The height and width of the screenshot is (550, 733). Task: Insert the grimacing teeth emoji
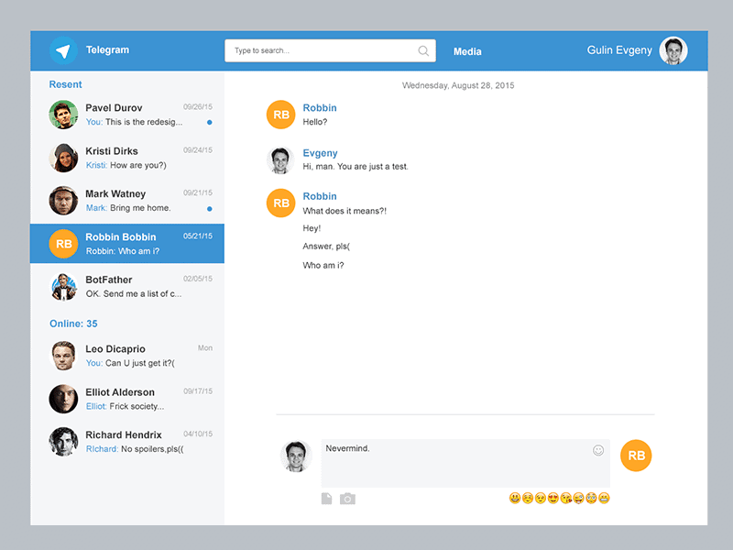click(x=604, y=498)
